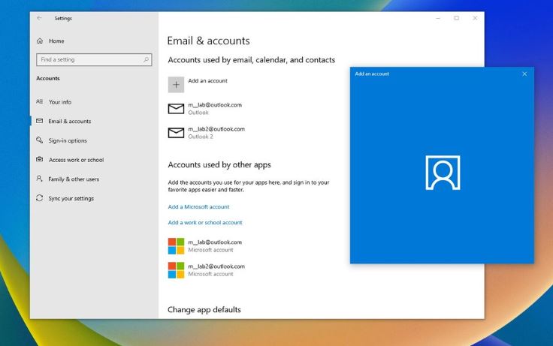Click the plus icon to add an account

[176, 85]
